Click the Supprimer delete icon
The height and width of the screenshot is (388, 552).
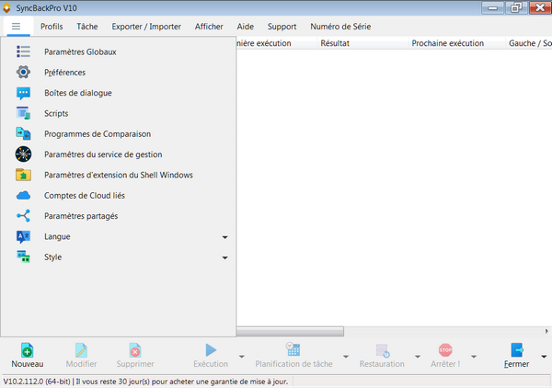tap(135, 350)
